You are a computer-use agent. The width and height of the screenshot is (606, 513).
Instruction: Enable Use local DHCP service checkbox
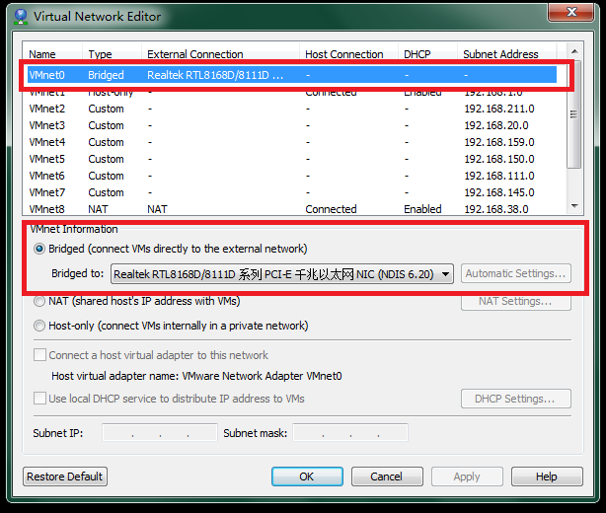[39, 399]
